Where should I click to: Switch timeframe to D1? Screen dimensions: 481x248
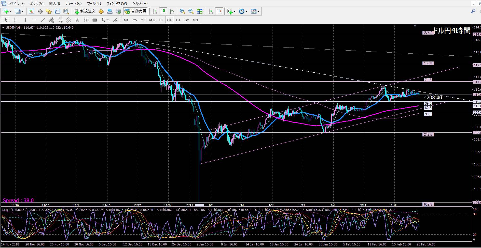pyautogui.click(x=178, y=20)
